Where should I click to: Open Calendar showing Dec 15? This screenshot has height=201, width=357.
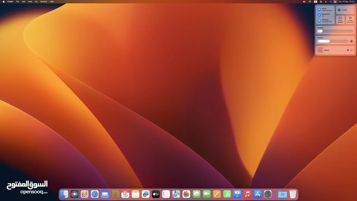point(125,194)
